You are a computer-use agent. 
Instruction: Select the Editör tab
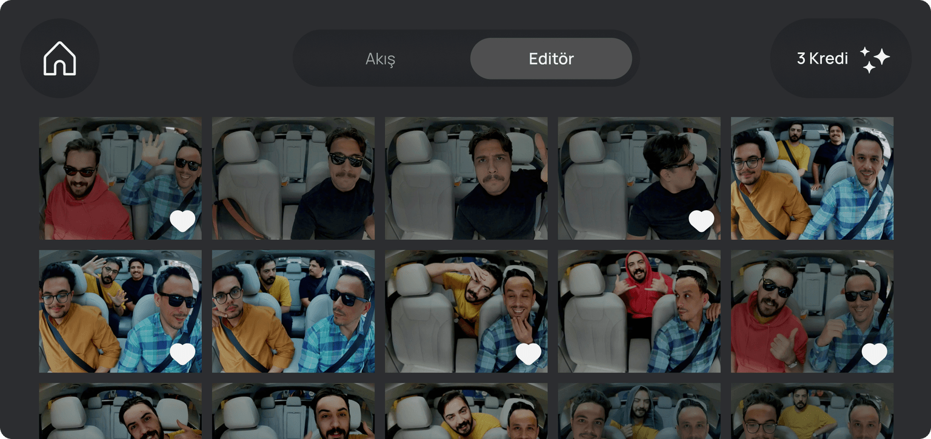click(551, 58)
